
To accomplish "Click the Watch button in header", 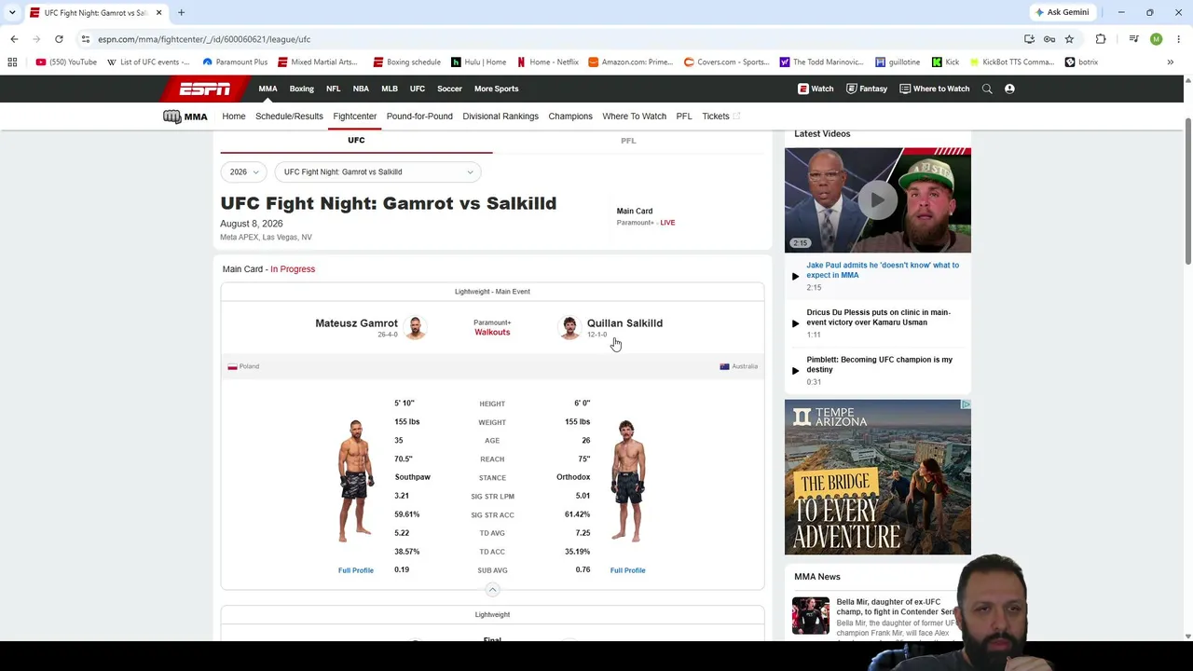I will [816, 89].
